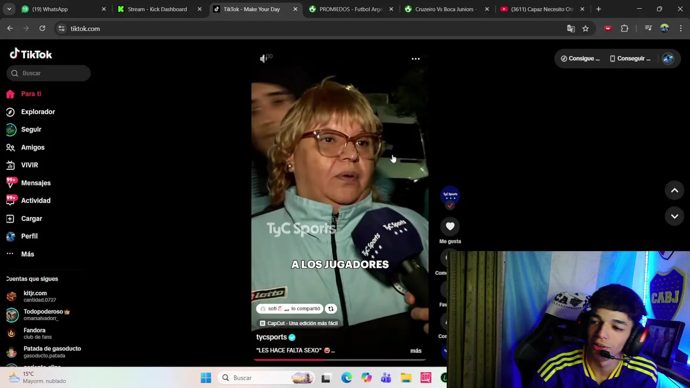This screenshot has height=388, width=690.
Task: Open the three-dot video options menu
Action: pyautogui.click(x=416, y=59)
